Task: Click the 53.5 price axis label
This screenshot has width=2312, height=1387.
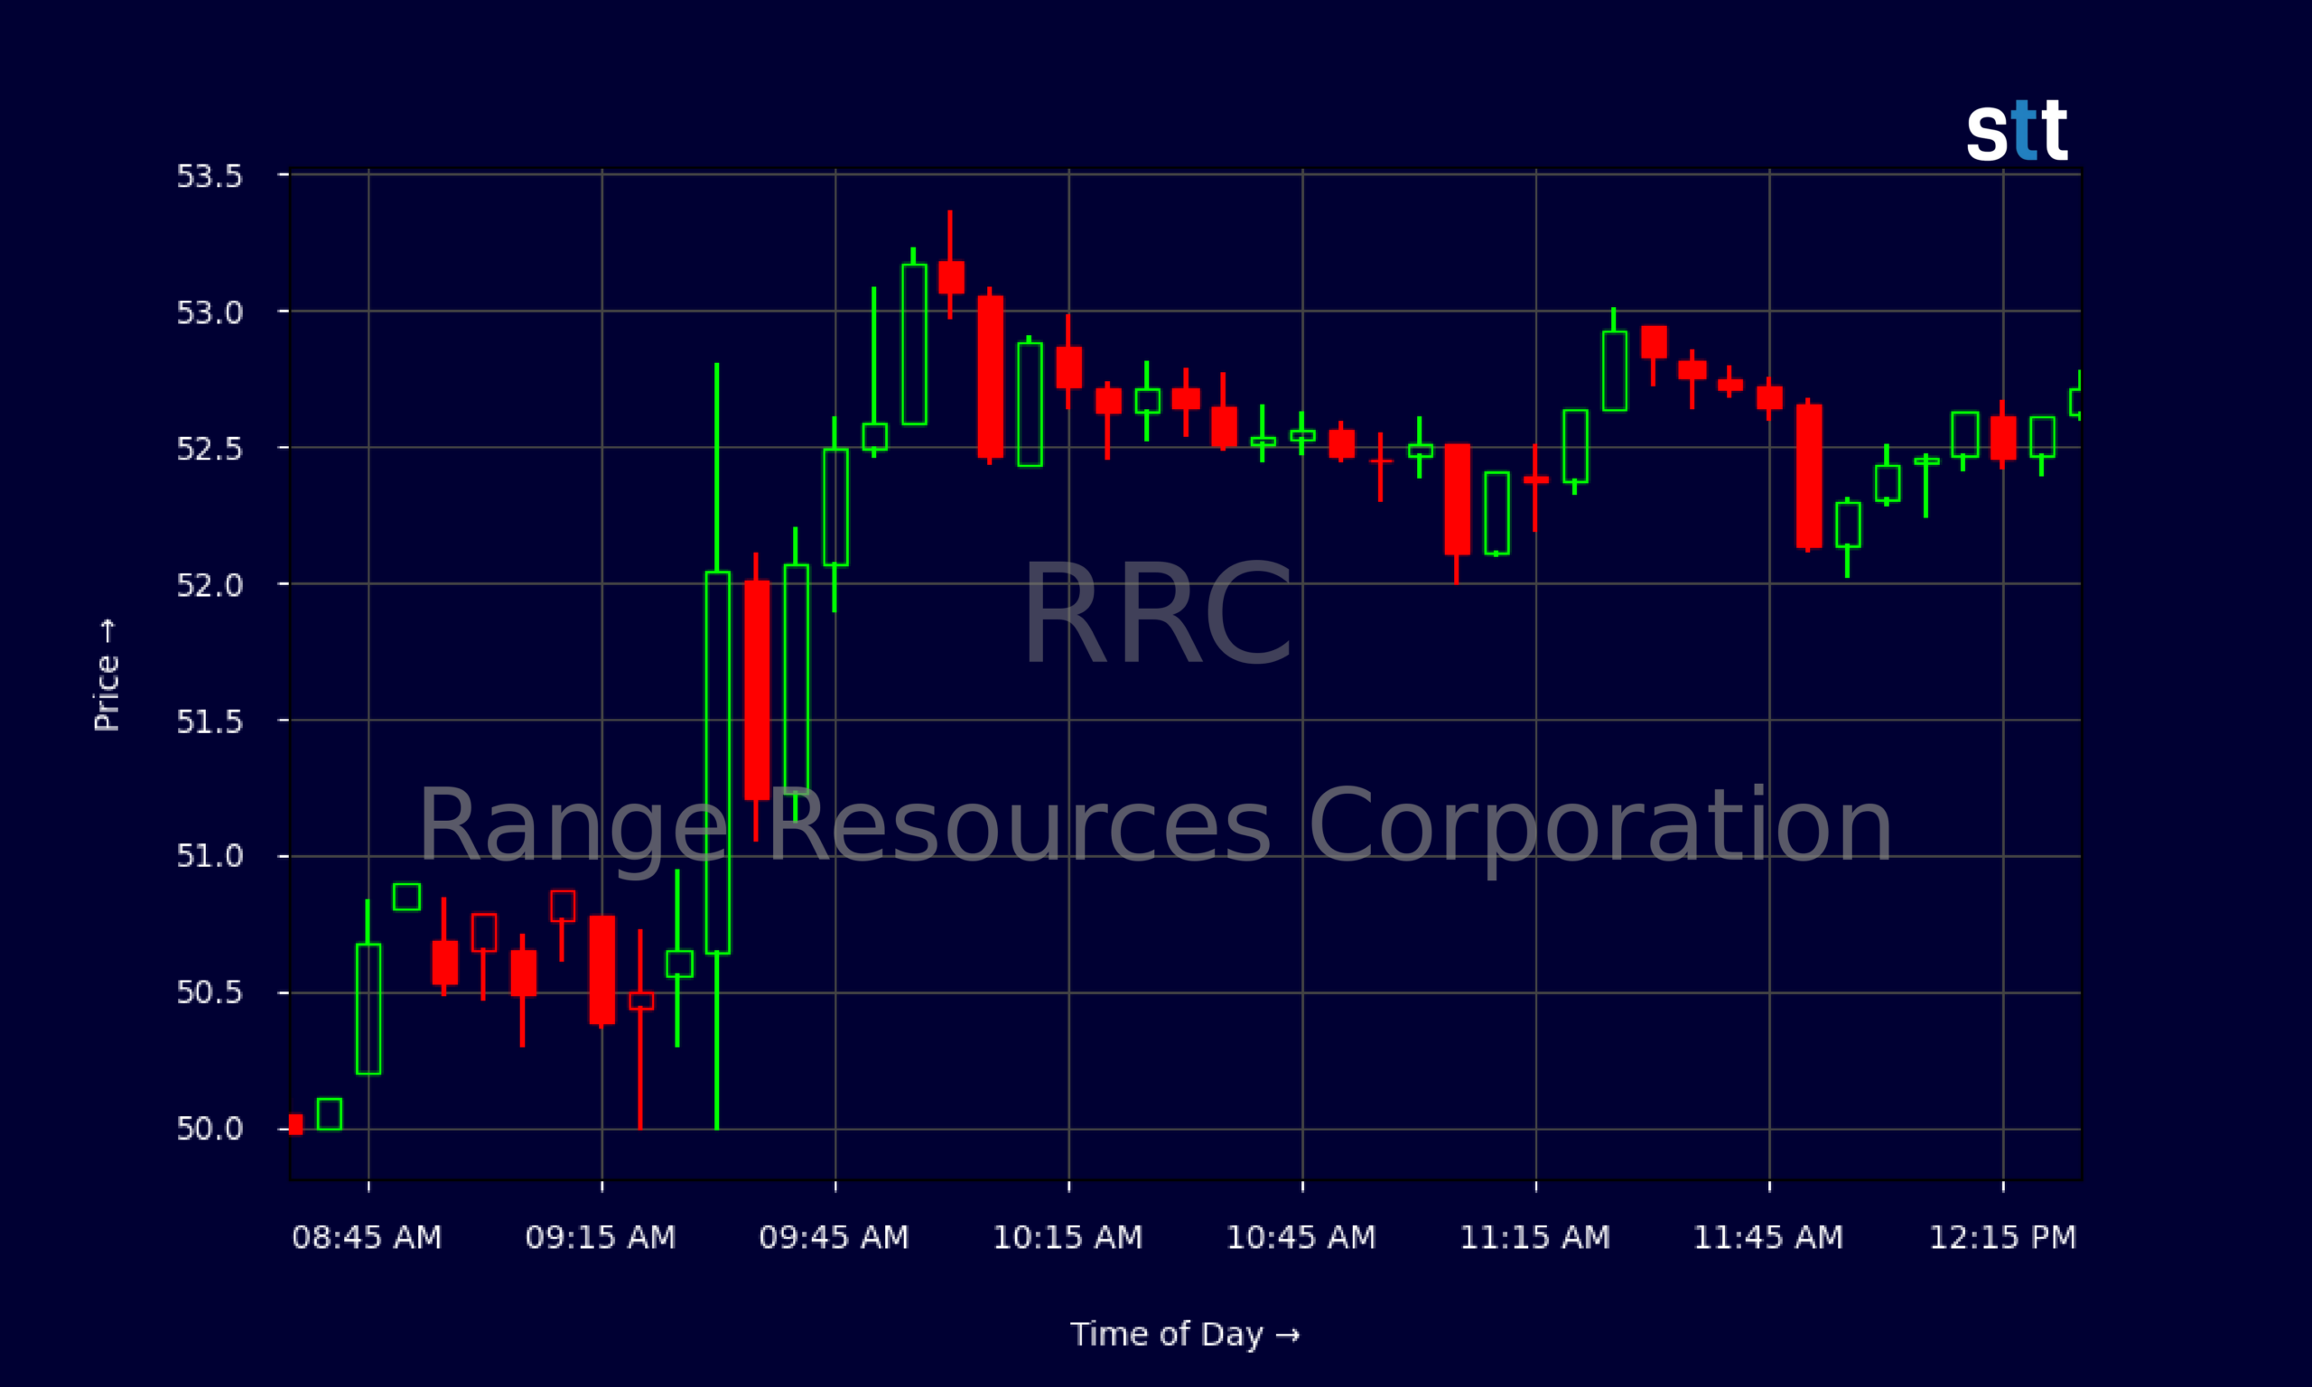Action: tap(210, 176)
